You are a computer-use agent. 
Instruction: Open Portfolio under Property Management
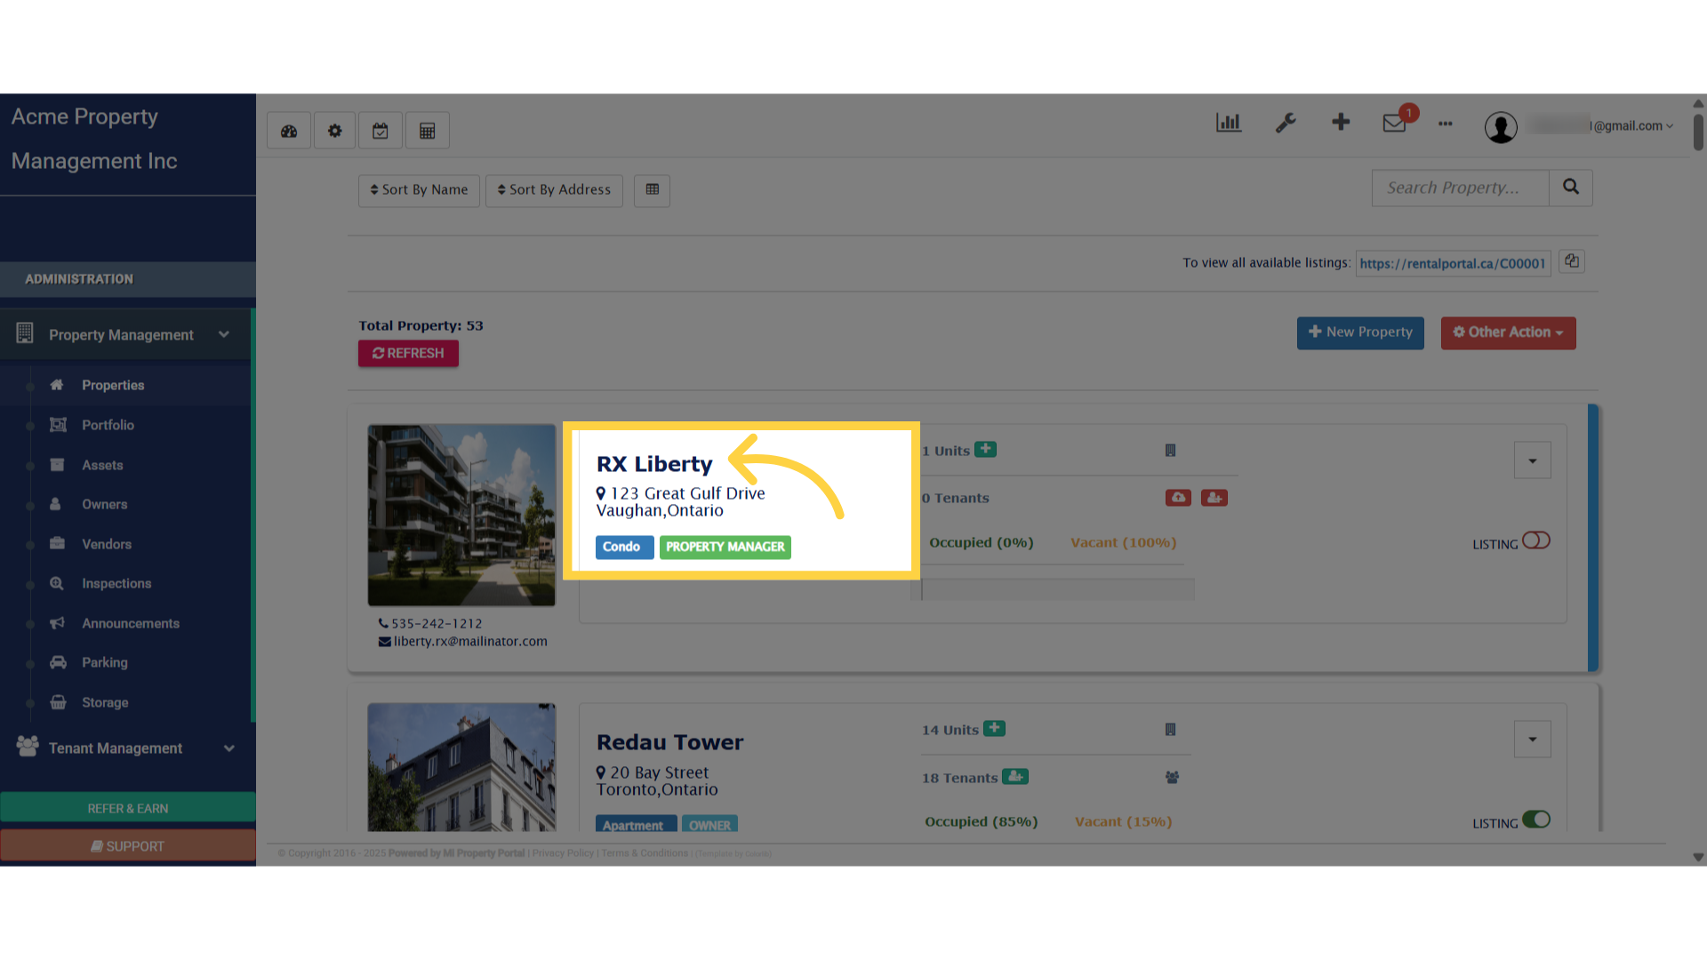[105, 425]
